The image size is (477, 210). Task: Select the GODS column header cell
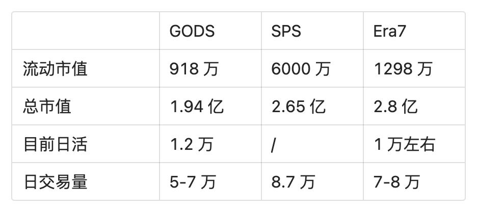point(210,31)
